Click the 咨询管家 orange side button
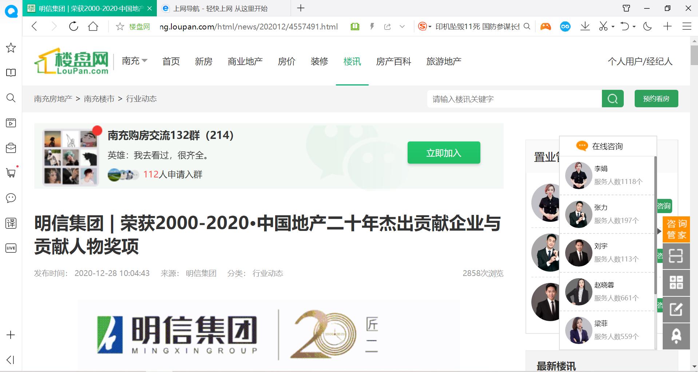Image resolution: width=698 pixels, height=372 pixels. click(677, 229)
